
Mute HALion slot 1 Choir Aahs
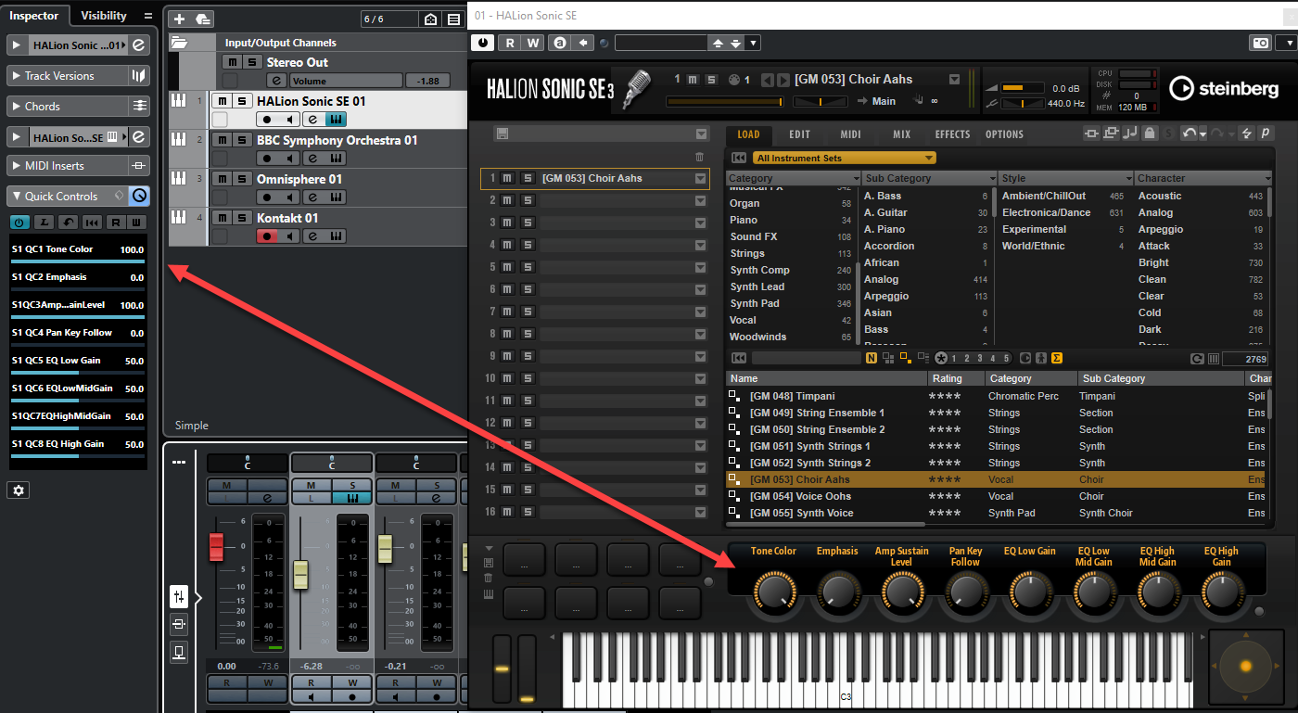point(507,178)
